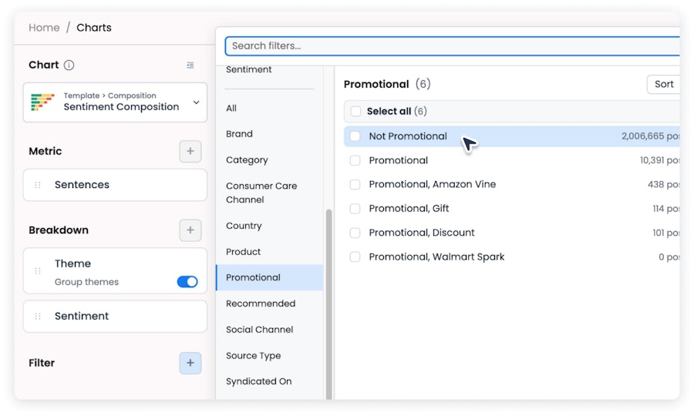Grab the Sentiment breakdown drag handle
Screen dimensions: 694x416
(x=38, y=317)
